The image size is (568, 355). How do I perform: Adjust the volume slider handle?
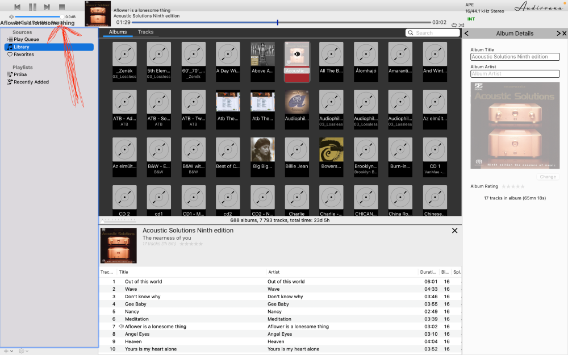(x=62, y=16)
